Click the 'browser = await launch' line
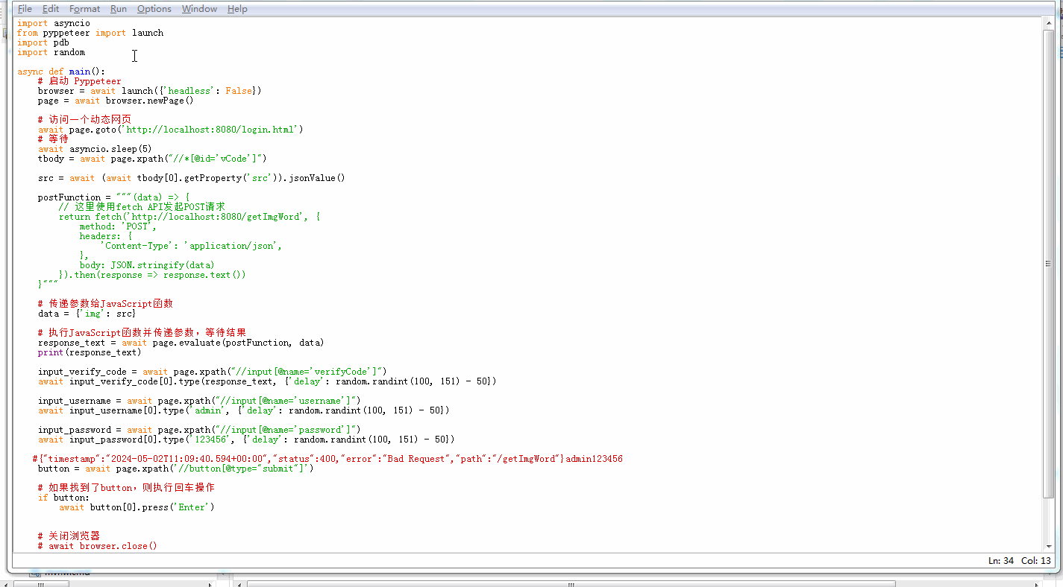 (x=150, y=91)
